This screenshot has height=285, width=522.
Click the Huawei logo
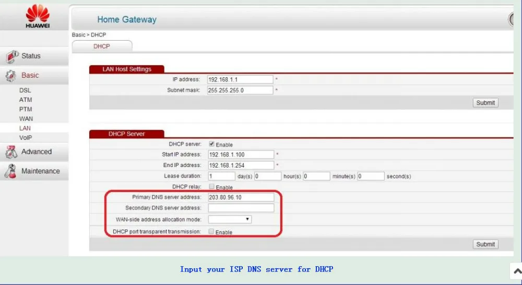(38, 16)
